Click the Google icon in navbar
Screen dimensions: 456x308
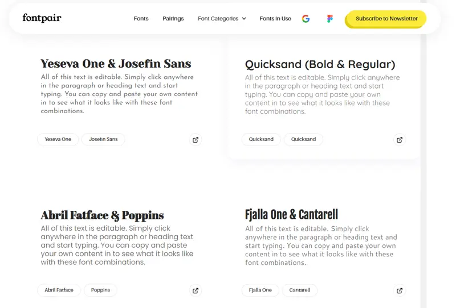[306, 19]
